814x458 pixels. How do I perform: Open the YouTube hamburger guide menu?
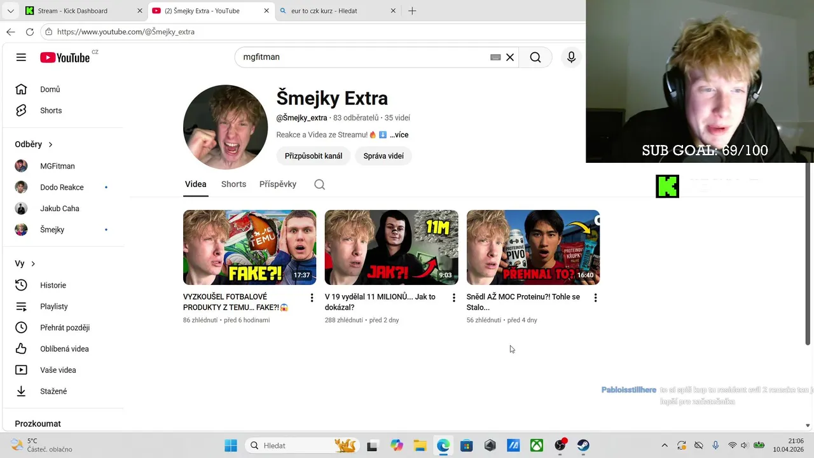point(21,57)
